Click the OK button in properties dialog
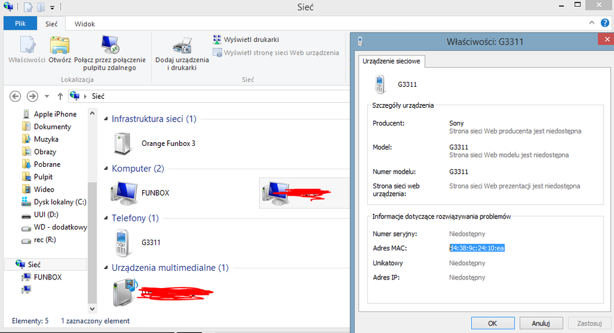The height and width of the screenshot is (333, 614). click(493, 323)
